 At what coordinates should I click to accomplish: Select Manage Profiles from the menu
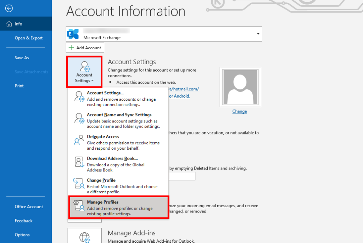click(118, 208)
